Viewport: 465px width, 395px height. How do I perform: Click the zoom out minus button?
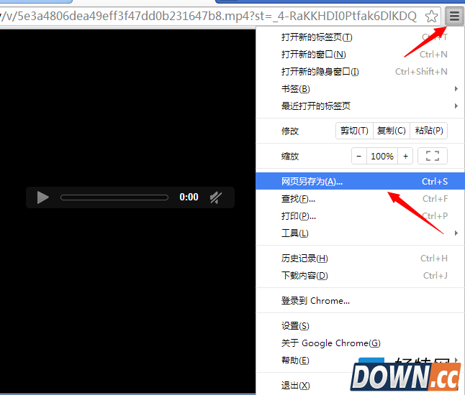359,156
